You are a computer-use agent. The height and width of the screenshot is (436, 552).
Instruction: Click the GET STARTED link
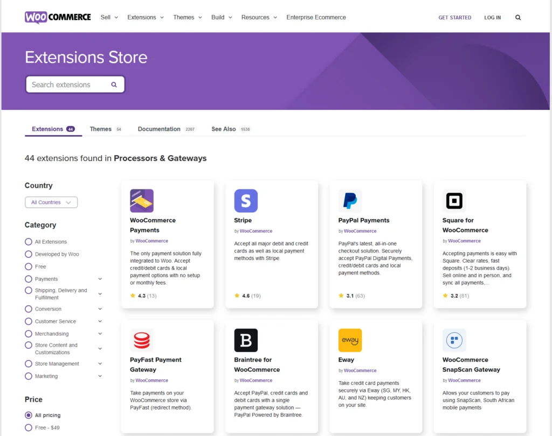454,17
